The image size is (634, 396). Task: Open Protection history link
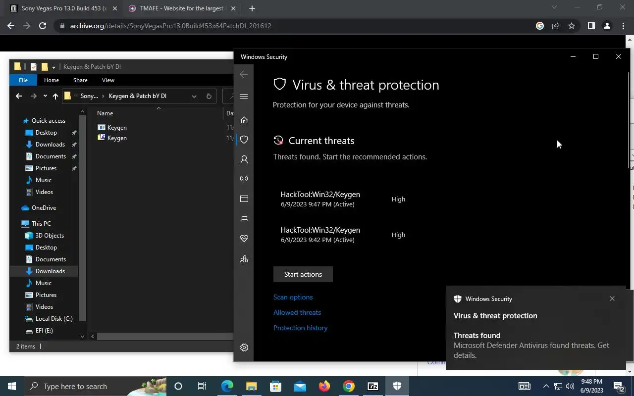300,328
